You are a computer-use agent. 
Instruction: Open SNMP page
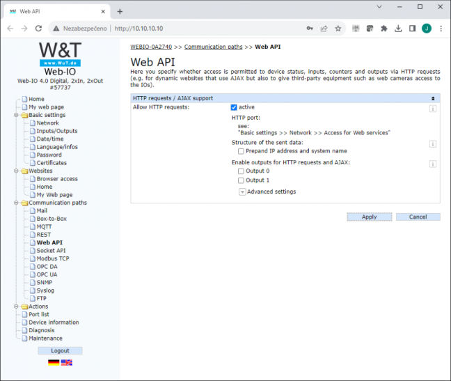point(45,283)
